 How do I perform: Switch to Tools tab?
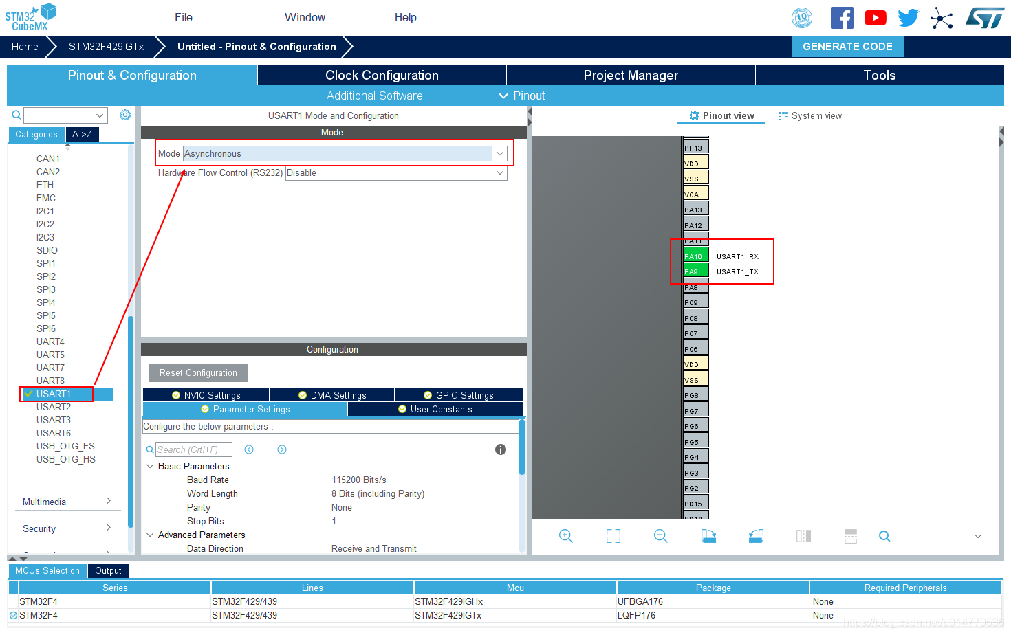coord(880,75)
